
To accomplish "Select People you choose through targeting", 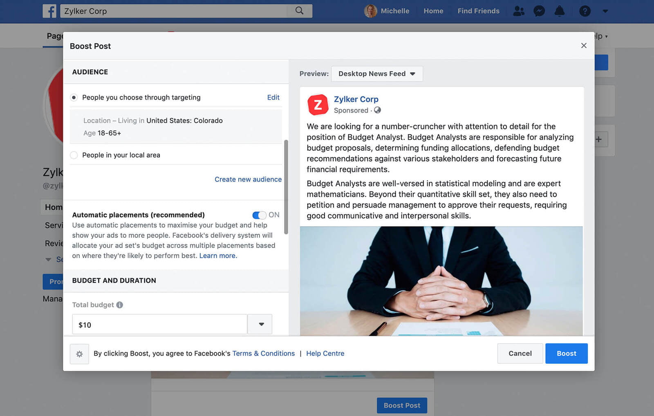I will (74, 98).
